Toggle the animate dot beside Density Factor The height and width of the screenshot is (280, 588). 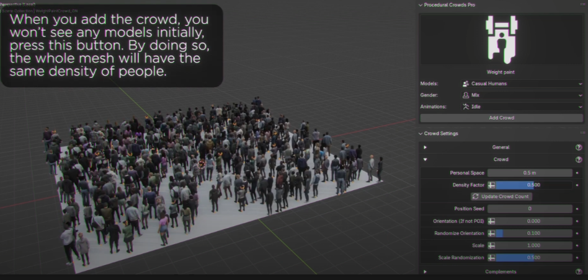[x=578, y=185]
